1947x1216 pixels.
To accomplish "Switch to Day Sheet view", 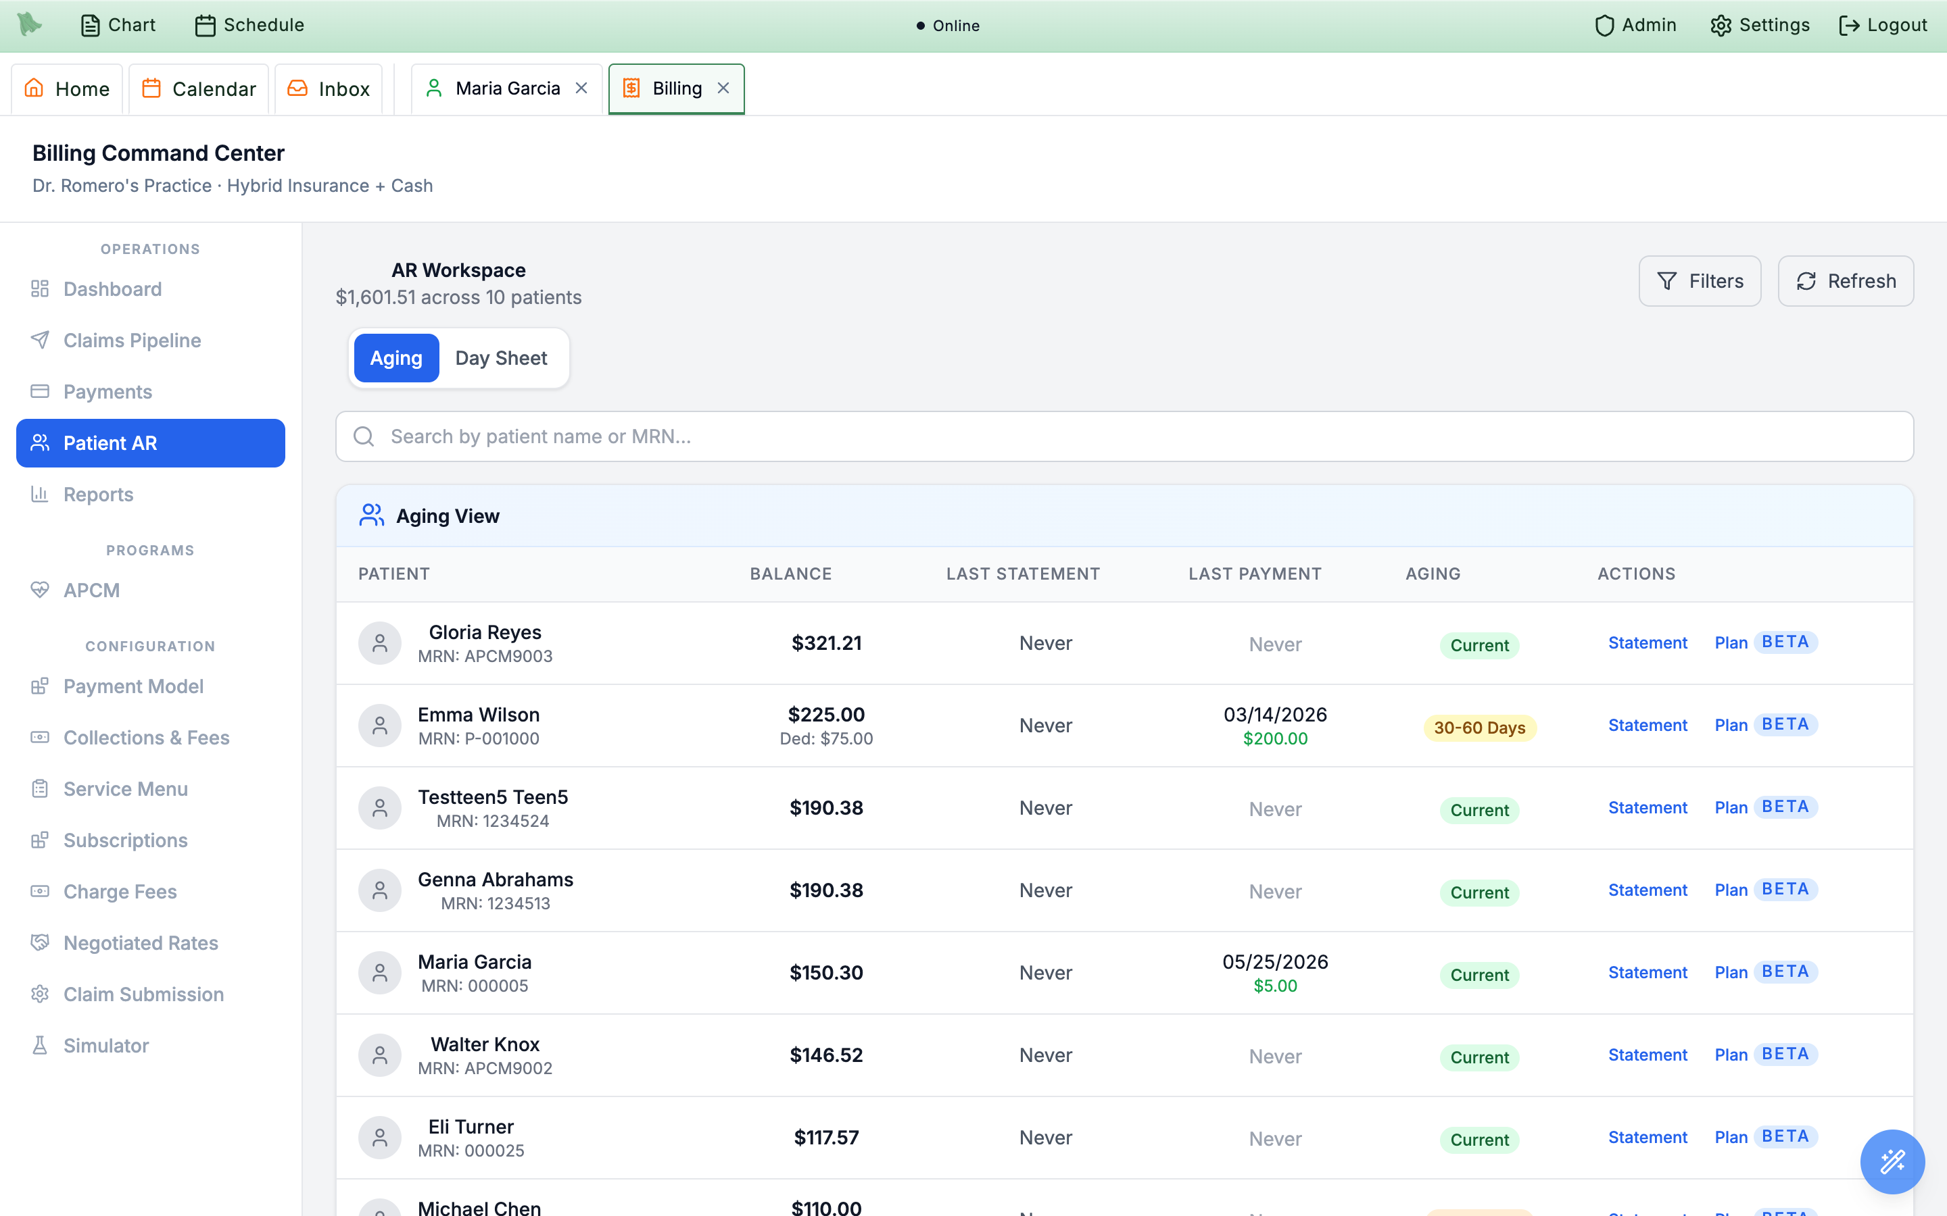I will point(501,358).
